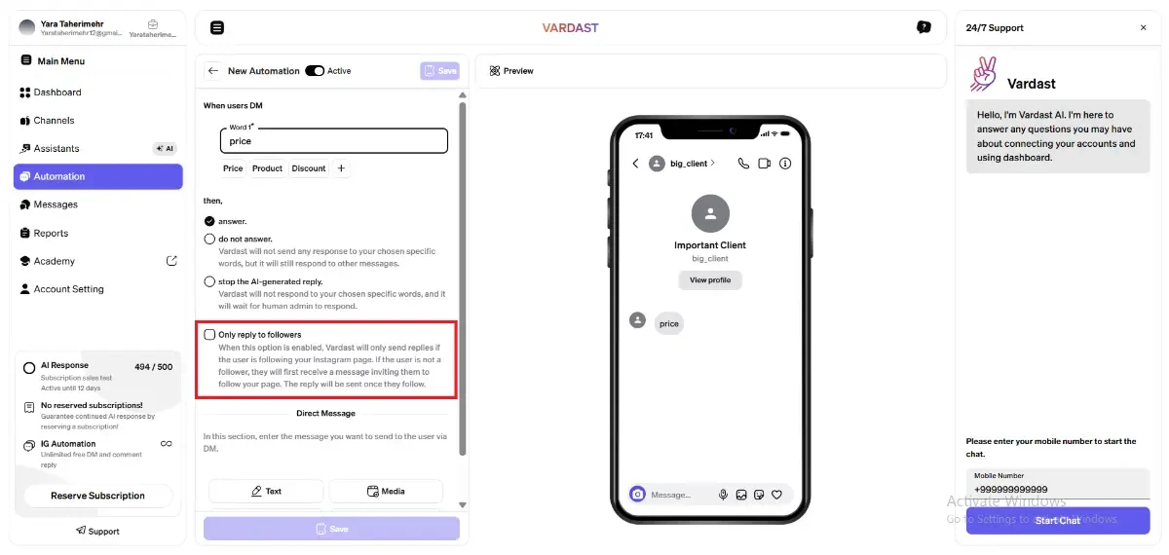Click the Word 1 input field containing price
Image resolution: width=1169 pixels, height=555 pixels.
(x=334, y=140)
